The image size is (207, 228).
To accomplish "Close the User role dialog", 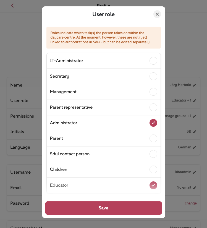I will point(157,14).
